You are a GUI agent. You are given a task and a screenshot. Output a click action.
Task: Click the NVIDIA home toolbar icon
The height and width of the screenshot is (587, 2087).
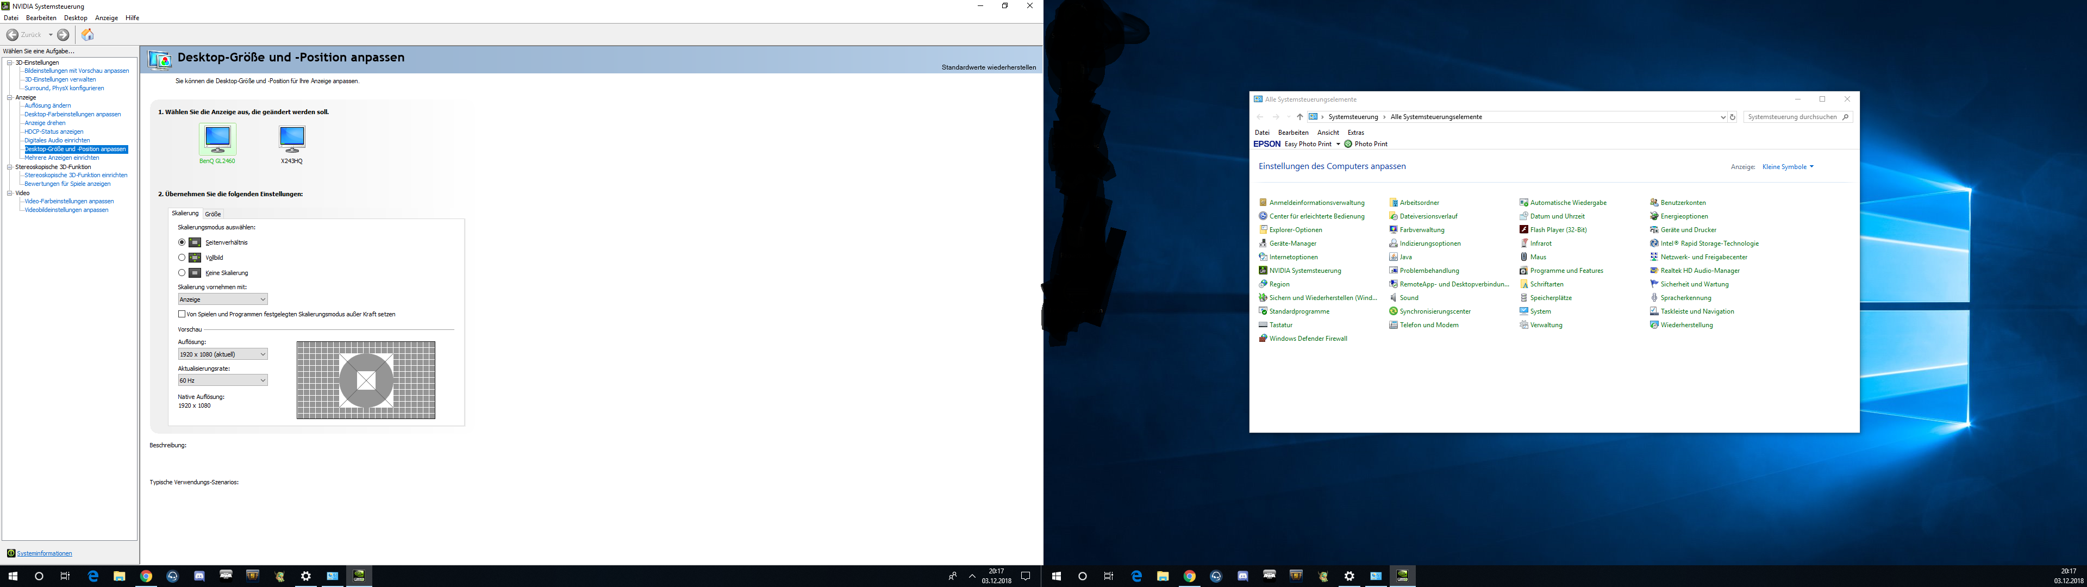point(88,35)
